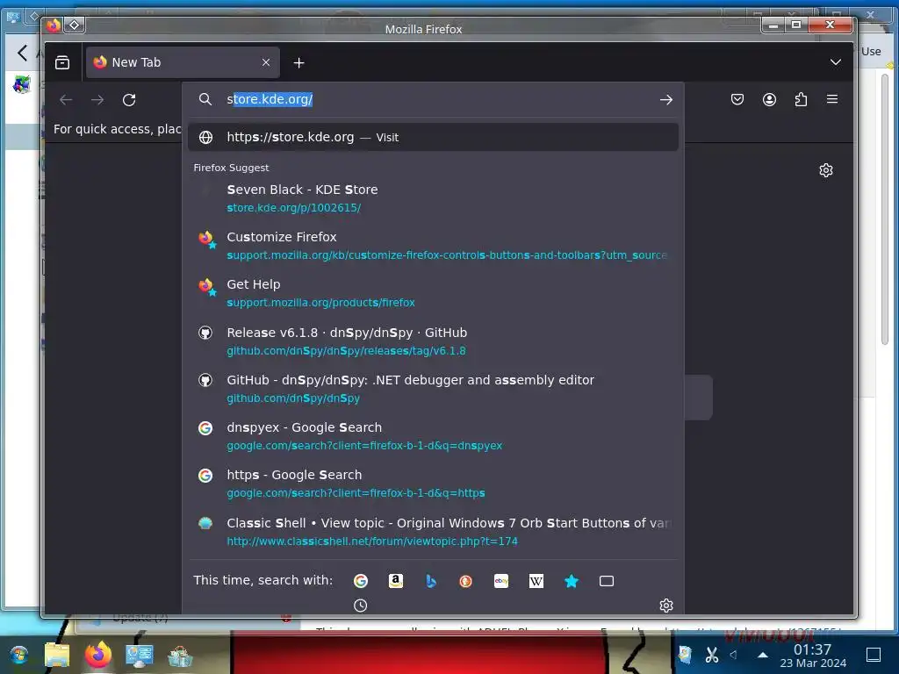Search this time with Google
Screen dimensions: 899x674
click(361, 581)
